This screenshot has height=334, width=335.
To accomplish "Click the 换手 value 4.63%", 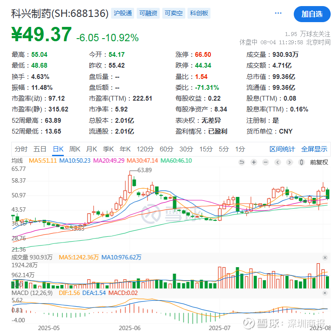I will coord(40,77).
